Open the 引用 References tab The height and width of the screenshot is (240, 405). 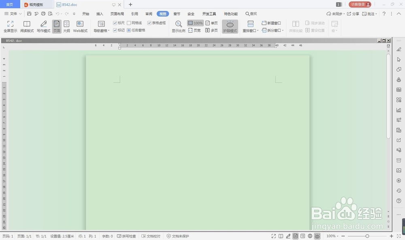point(134,14)
